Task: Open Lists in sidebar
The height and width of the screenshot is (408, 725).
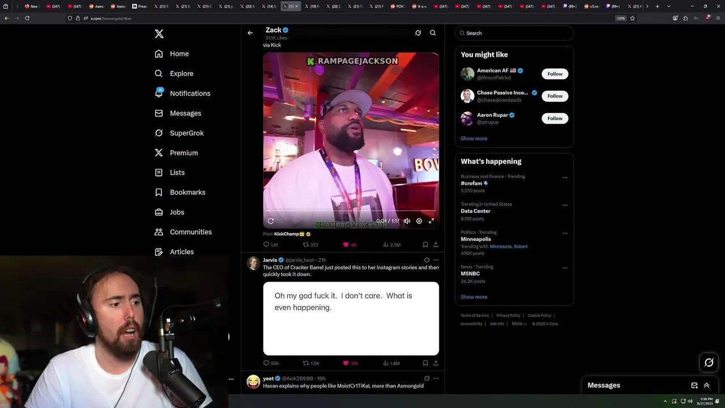Action: point(169,172)
